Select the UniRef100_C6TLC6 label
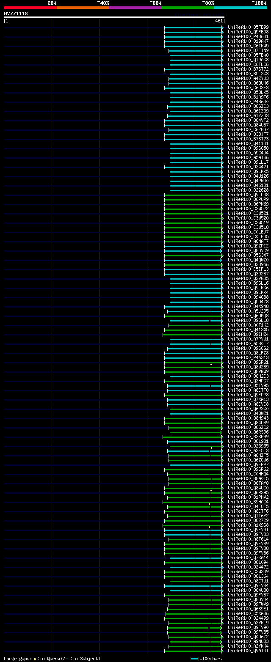 pos(248,65)
